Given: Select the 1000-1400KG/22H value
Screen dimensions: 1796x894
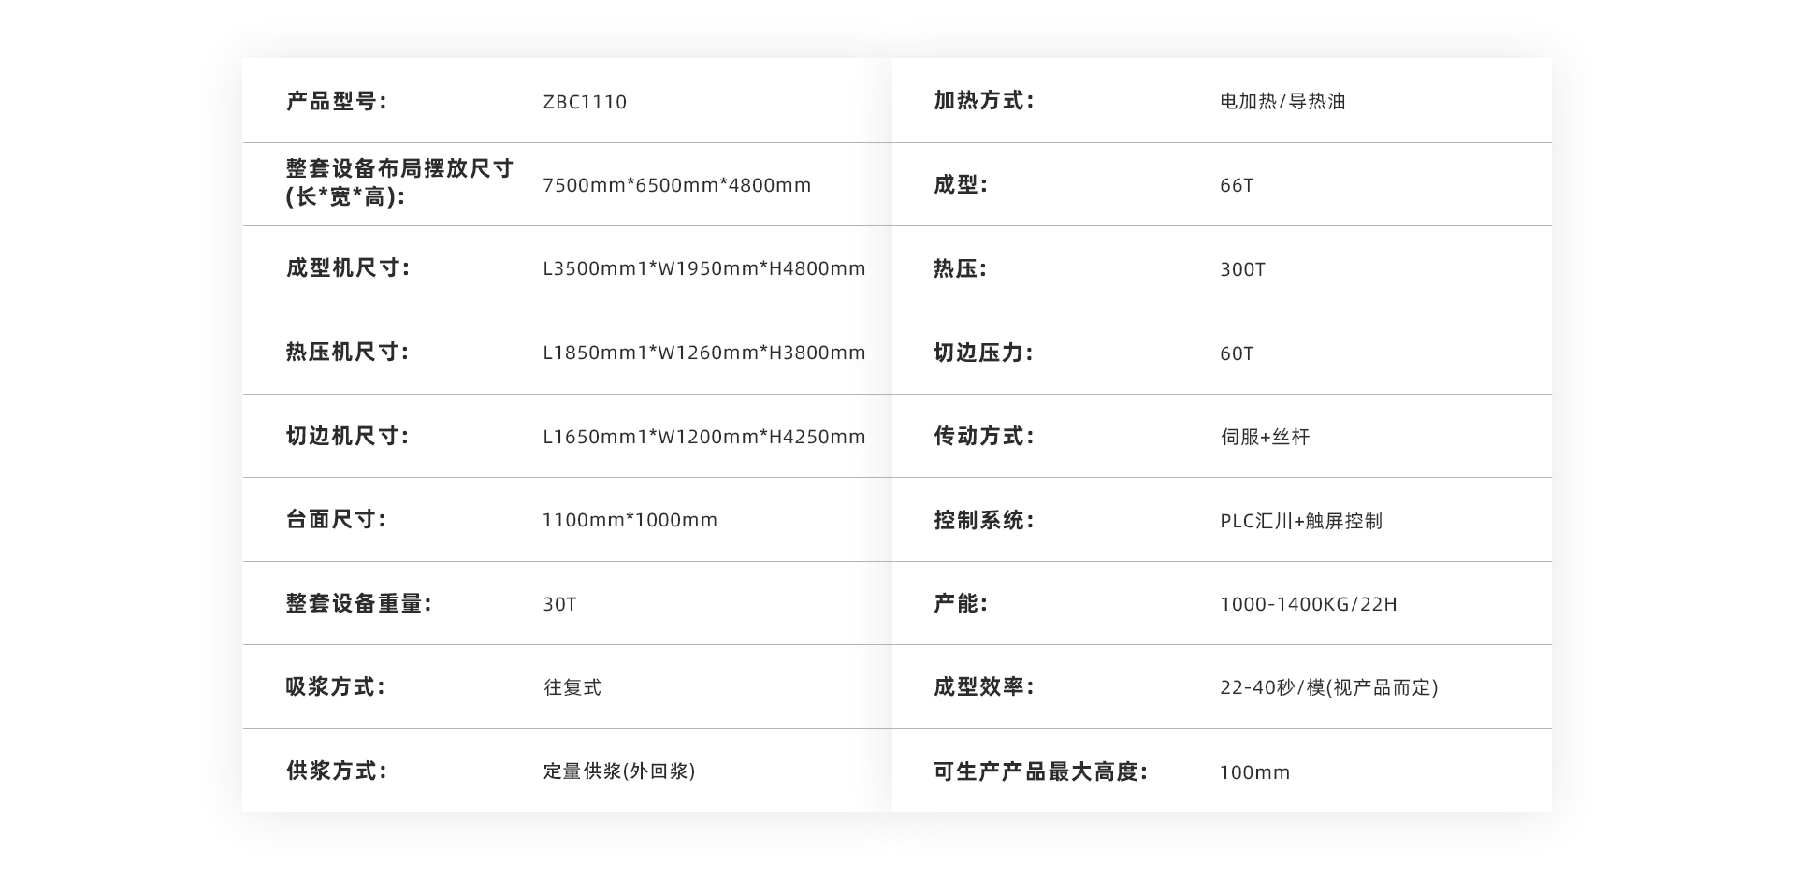Looking at the screenshot, I should tap(1309, 604).
